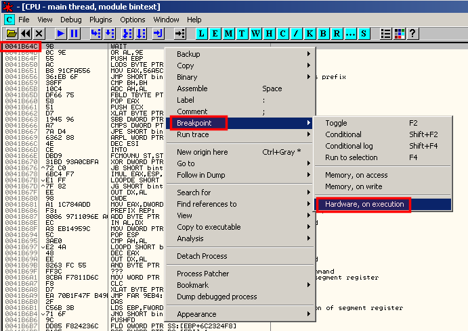Click the Restart program rewind icon
This screenshot has height=331, width=468.
[x=26, y=33]
